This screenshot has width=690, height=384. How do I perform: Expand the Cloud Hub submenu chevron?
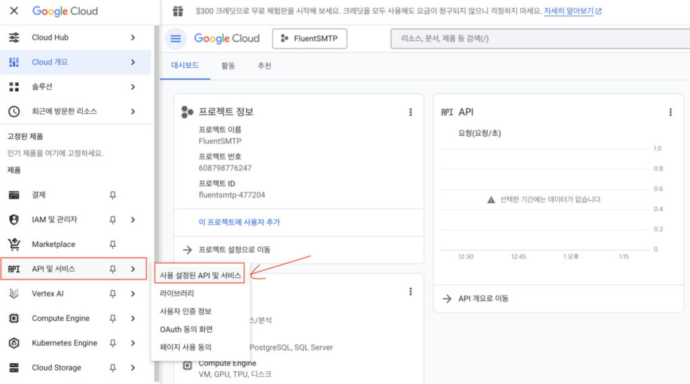[133, 38]
